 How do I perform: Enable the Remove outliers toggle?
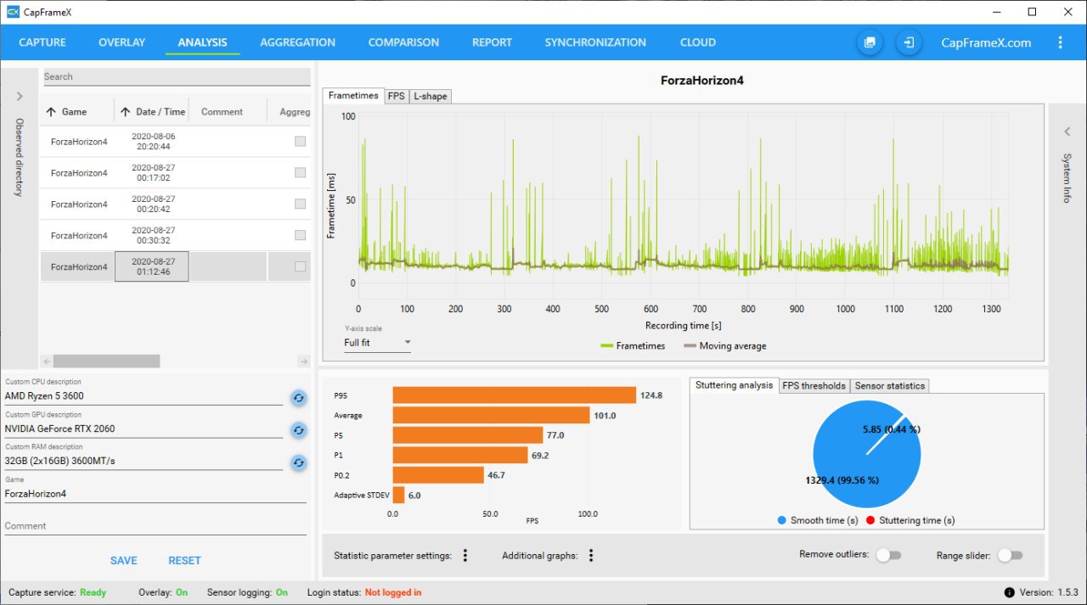click(x=888, y=555)
